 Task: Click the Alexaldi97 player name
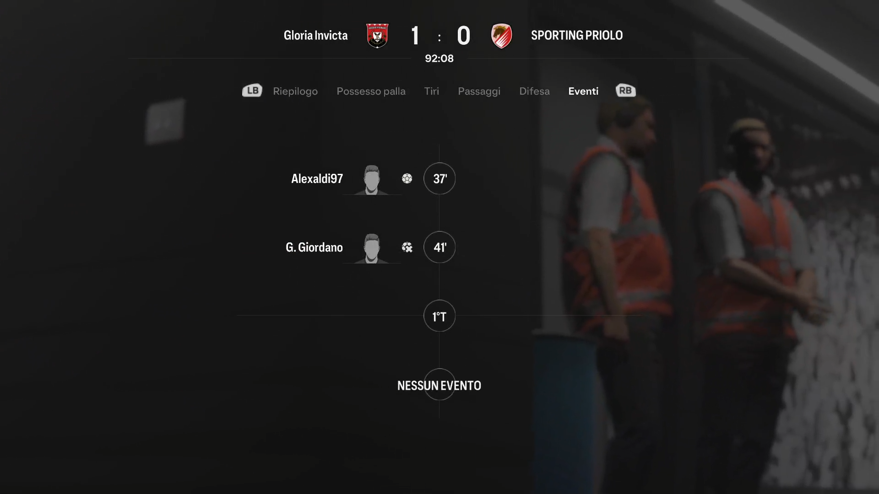317,178
